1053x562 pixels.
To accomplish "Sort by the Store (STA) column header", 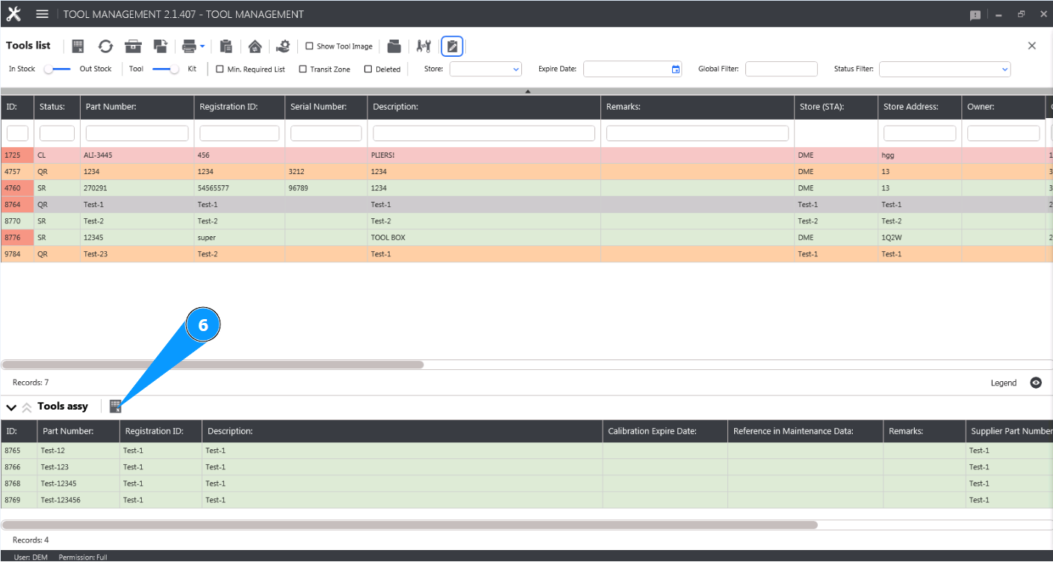I will point(836,107).
